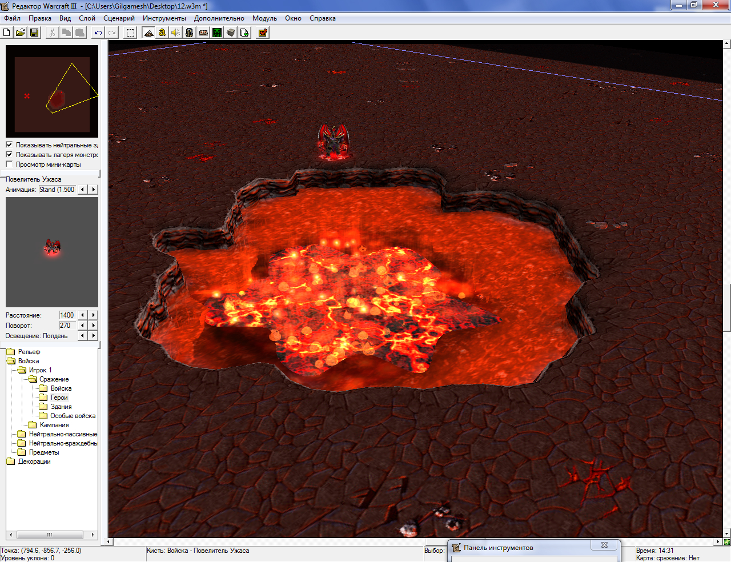
Task: Toggle Показывать лагеря монстров checkbox
Action: [9, 154]
